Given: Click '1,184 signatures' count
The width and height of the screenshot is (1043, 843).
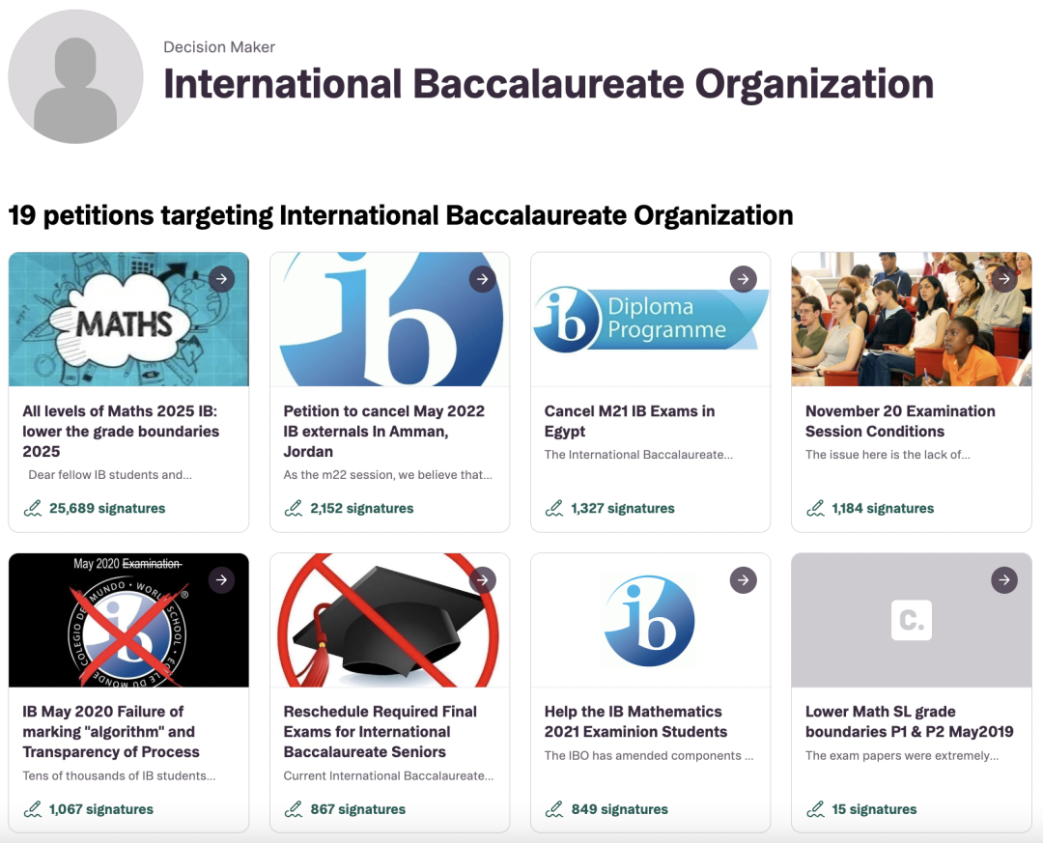Looking at the screenshot, I should [x=883, y=508].
